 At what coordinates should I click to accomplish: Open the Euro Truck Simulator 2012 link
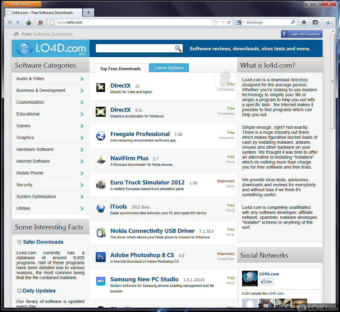[x=147, y=183]
